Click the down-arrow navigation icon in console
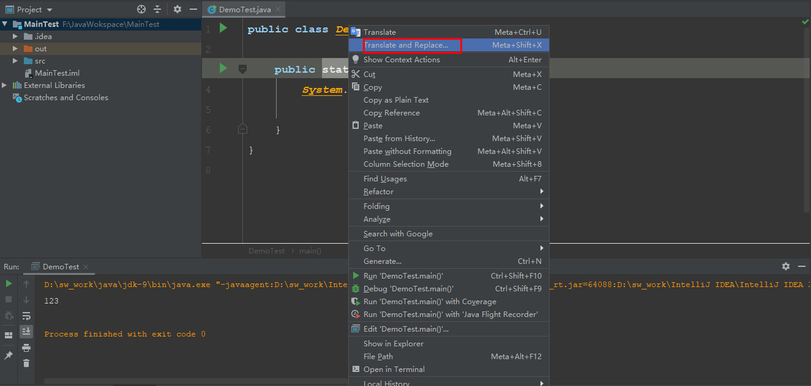This screenshot has width=811, height=386. point(26,300)
